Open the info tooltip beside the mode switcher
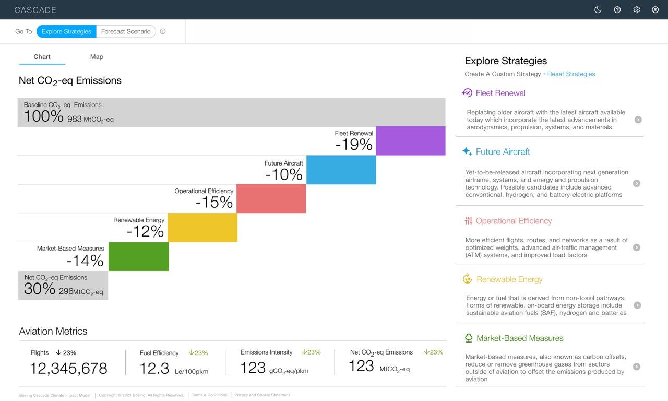This screenshot has width=668, height=401. [163, 31]
